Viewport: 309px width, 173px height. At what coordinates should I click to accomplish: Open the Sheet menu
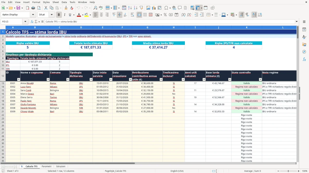(x=56, y=2)
